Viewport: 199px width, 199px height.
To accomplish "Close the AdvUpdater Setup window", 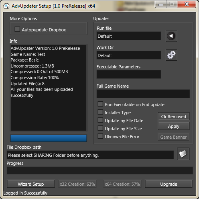I will [187, 4].
